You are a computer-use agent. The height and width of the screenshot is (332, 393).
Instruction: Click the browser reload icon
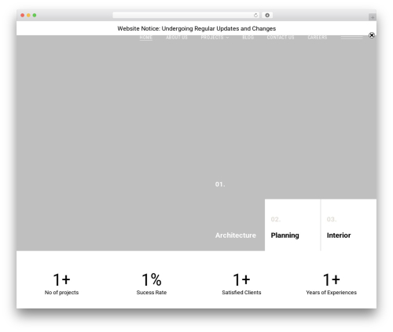click(x=255, y=16)
